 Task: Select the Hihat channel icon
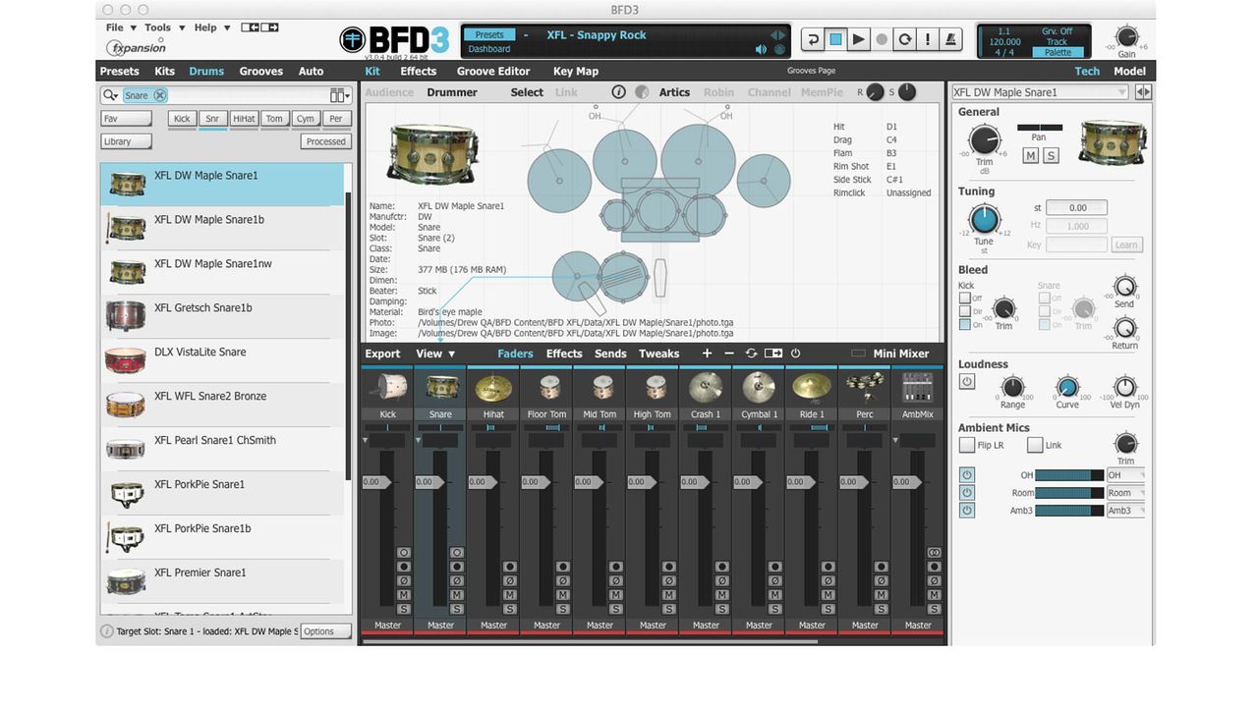(493, 387)
